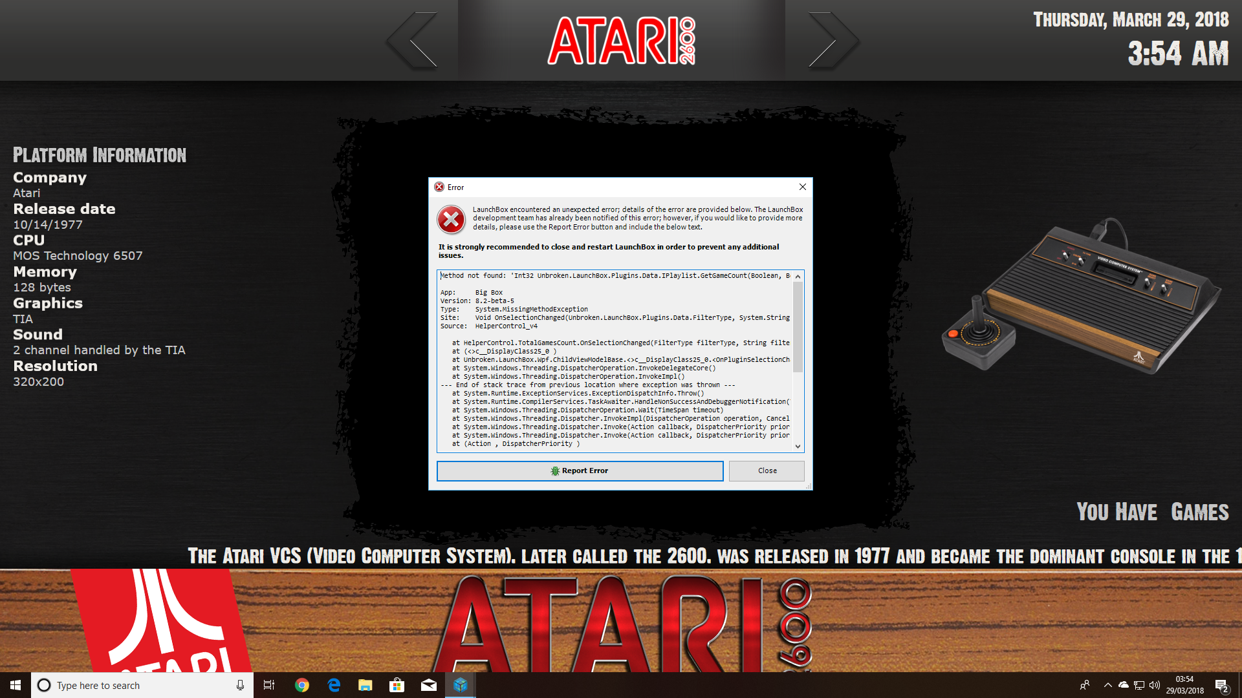The height and width of the screenshot is (698, 1242).
Task: Click '2 channel handled by the TIA' text
Action: pyautogui.click(x=99, y=350)
